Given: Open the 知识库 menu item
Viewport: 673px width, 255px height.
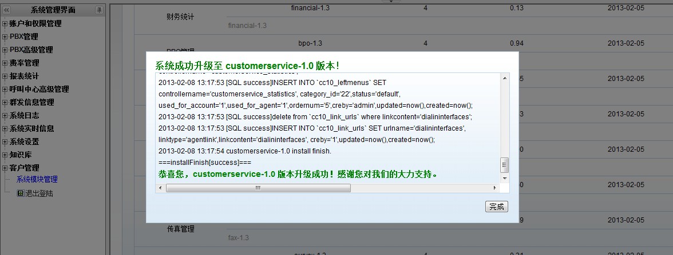Looking at the screenshot, I should (21, 155).
